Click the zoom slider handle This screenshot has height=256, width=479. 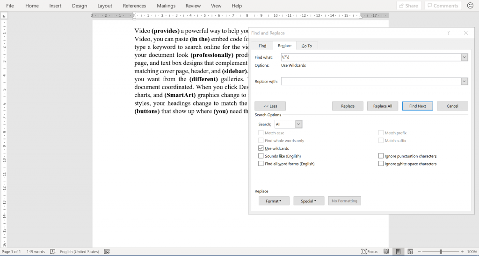coord(440,252)
